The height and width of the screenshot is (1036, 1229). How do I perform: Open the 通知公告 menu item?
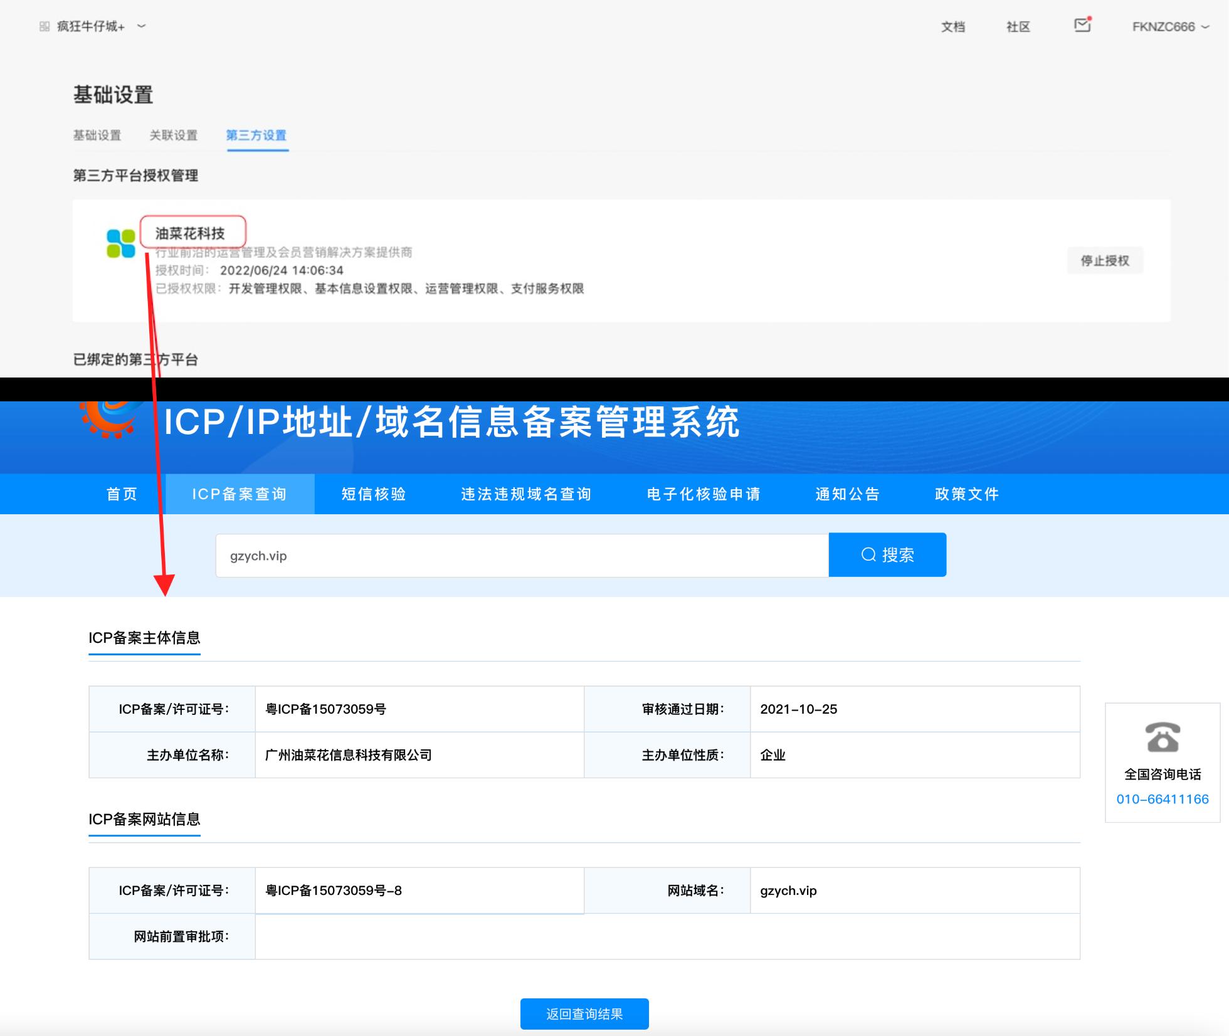(848, 494)
